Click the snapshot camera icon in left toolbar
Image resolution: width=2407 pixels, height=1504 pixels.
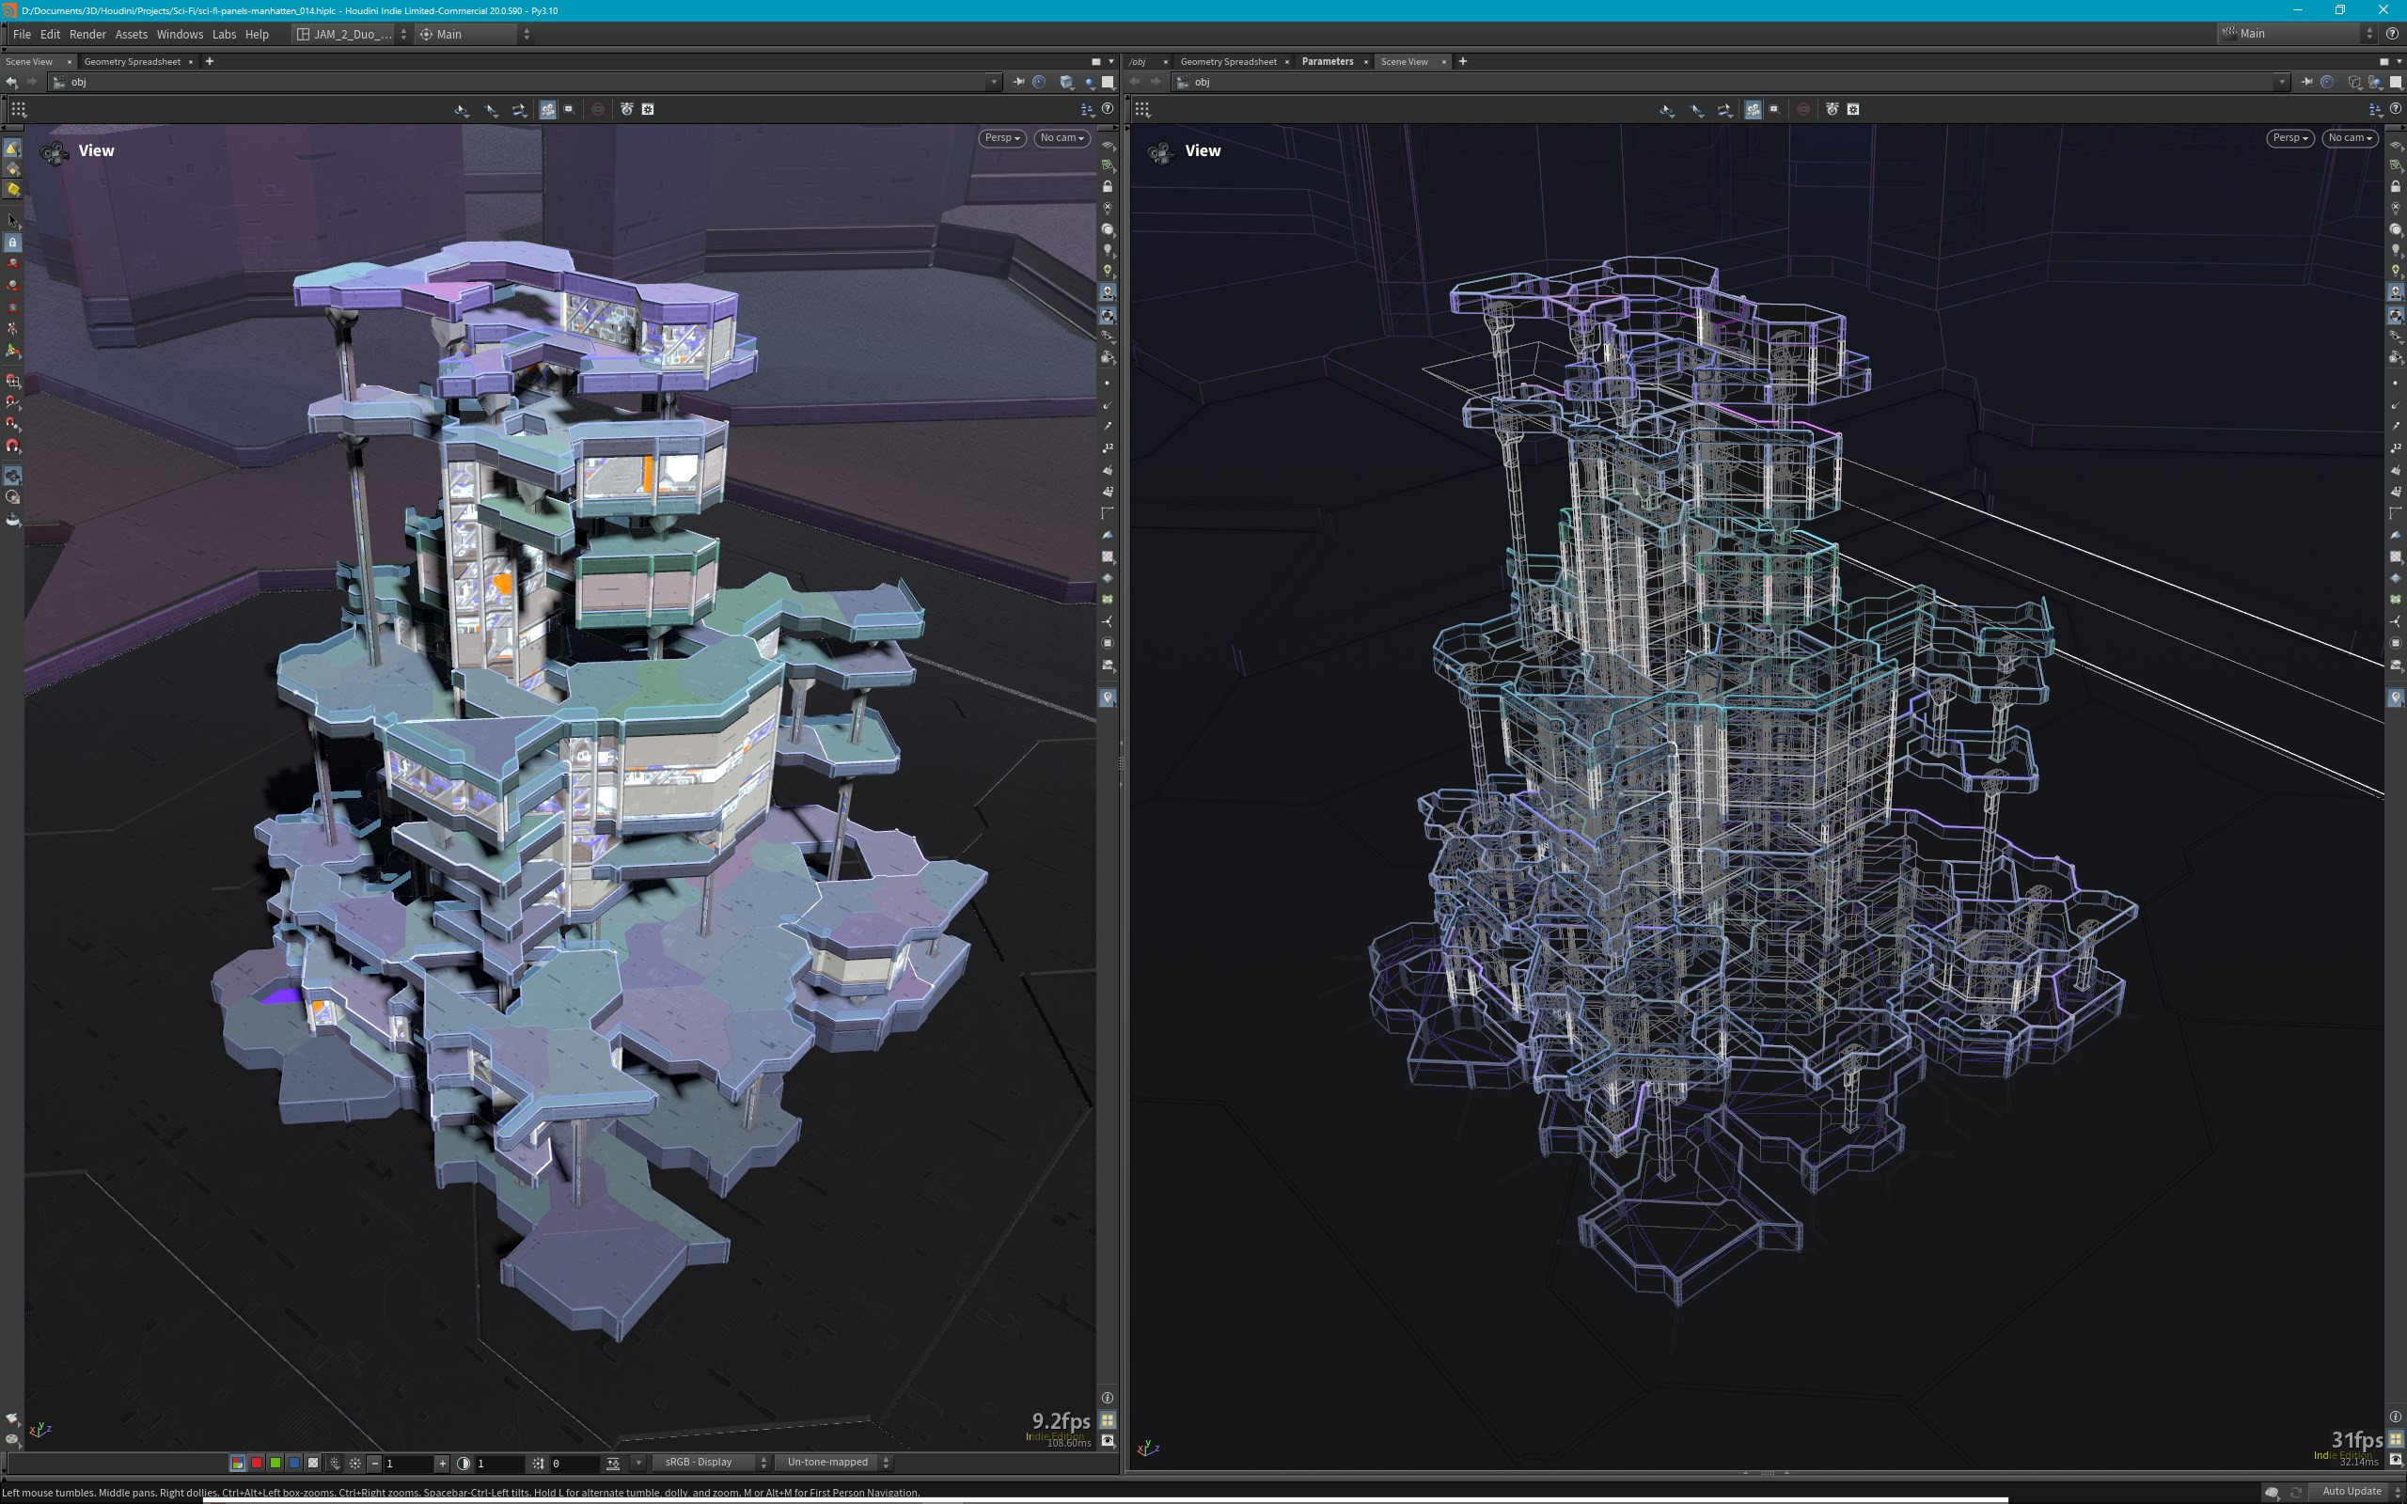pos(626,109)
